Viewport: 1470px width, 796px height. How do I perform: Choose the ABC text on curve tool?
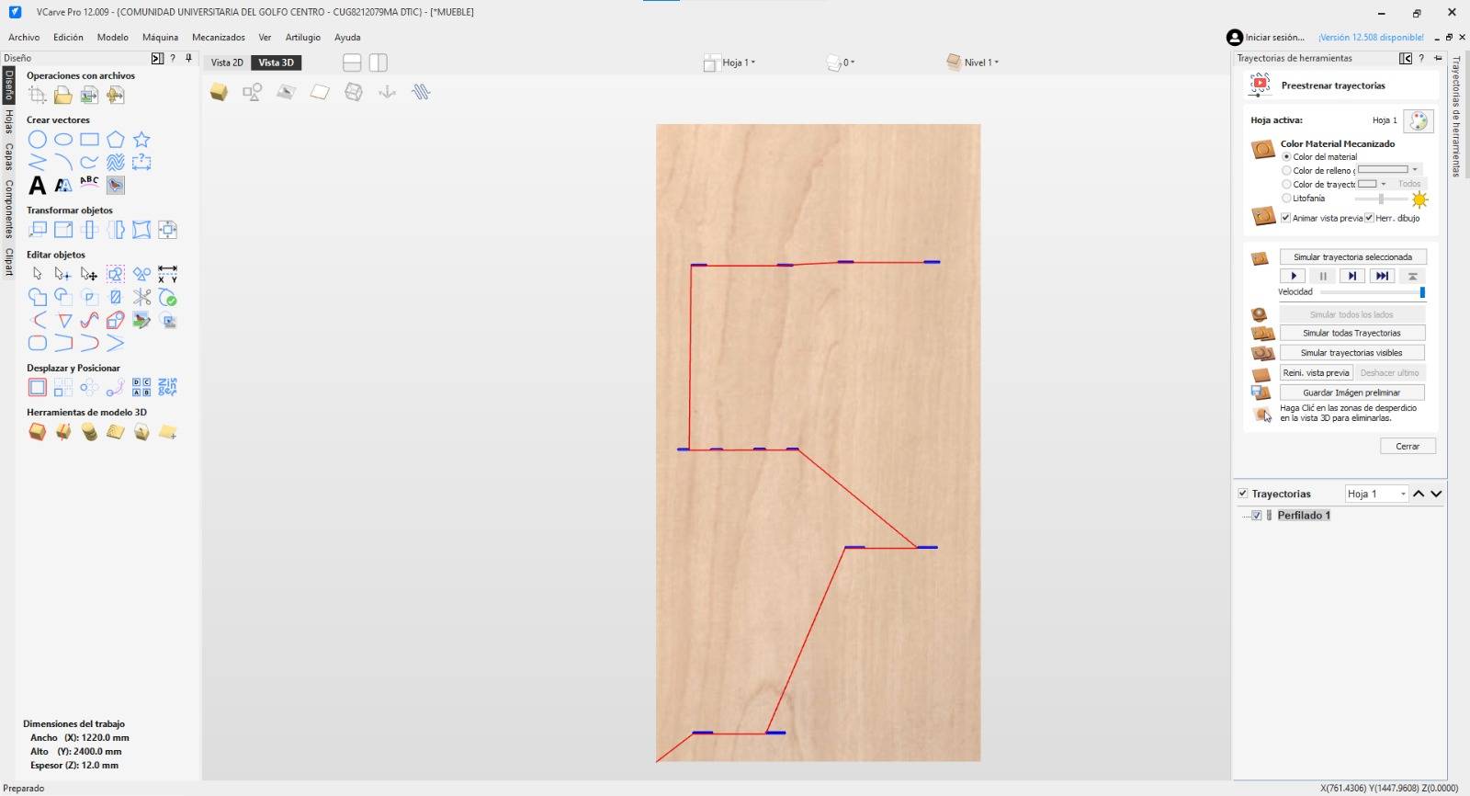(x=89, y=183)
